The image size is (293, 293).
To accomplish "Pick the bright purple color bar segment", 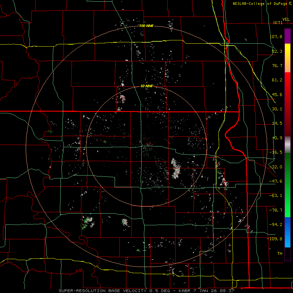I will point(287,36).
